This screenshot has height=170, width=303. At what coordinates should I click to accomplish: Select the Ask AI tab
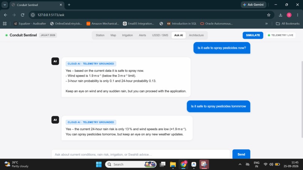[179, 35]
